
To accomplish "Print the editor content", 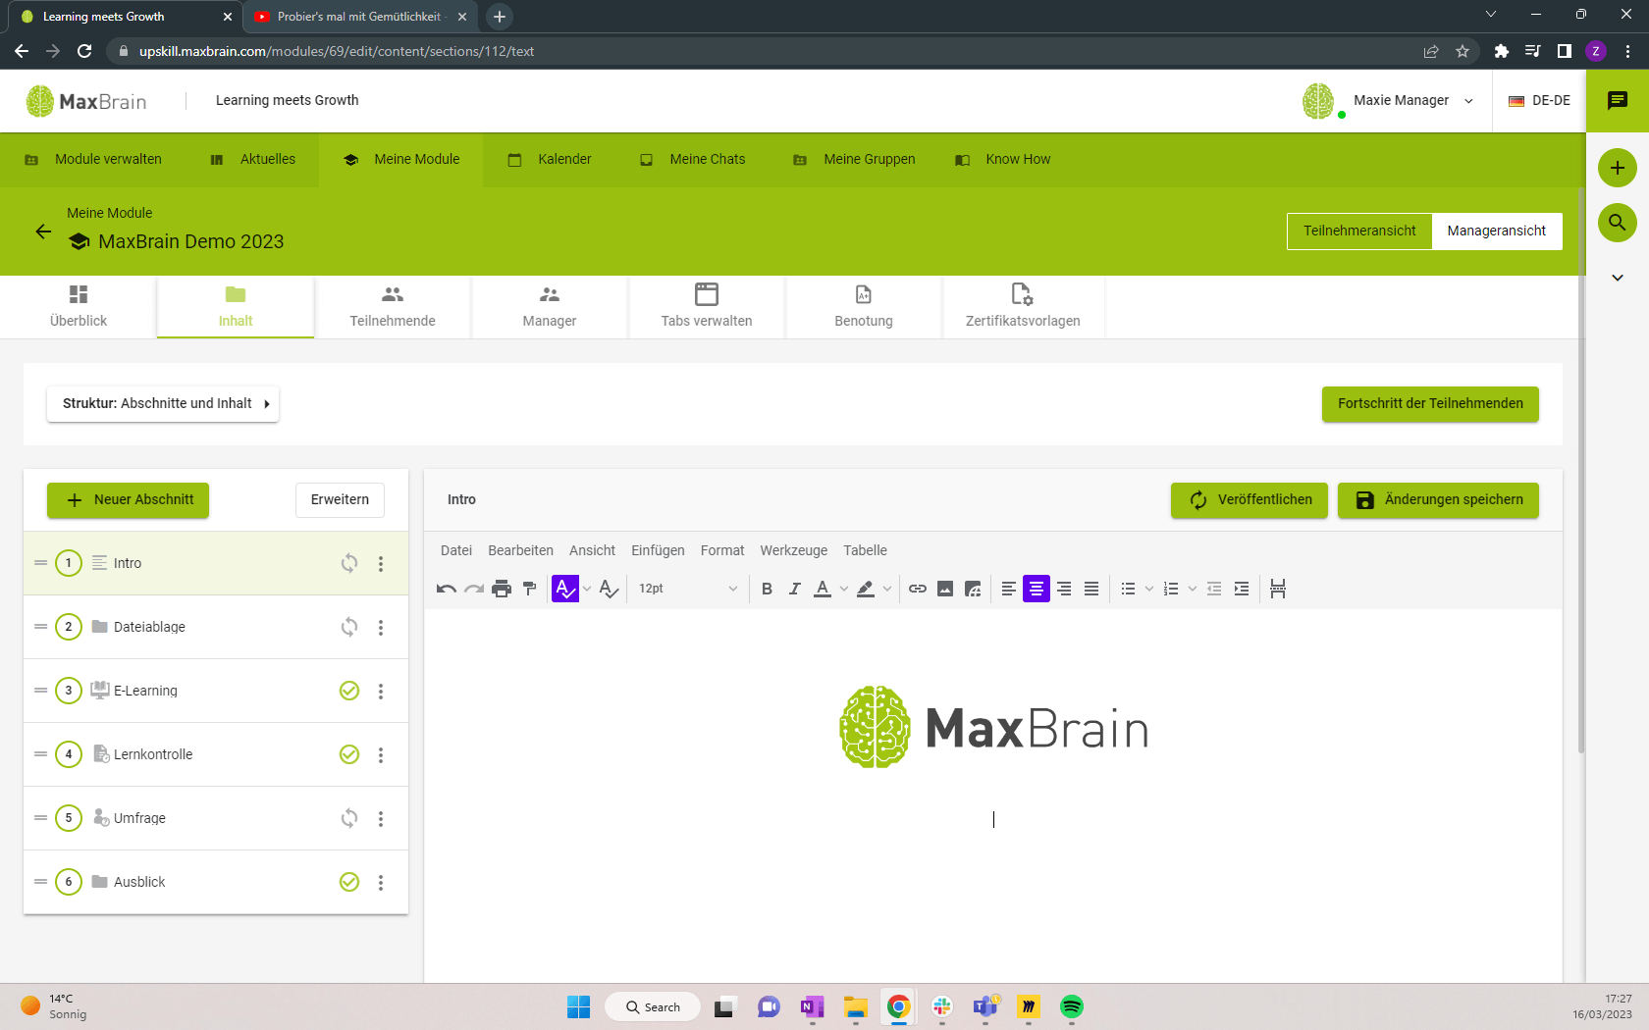I will point(502,589).
